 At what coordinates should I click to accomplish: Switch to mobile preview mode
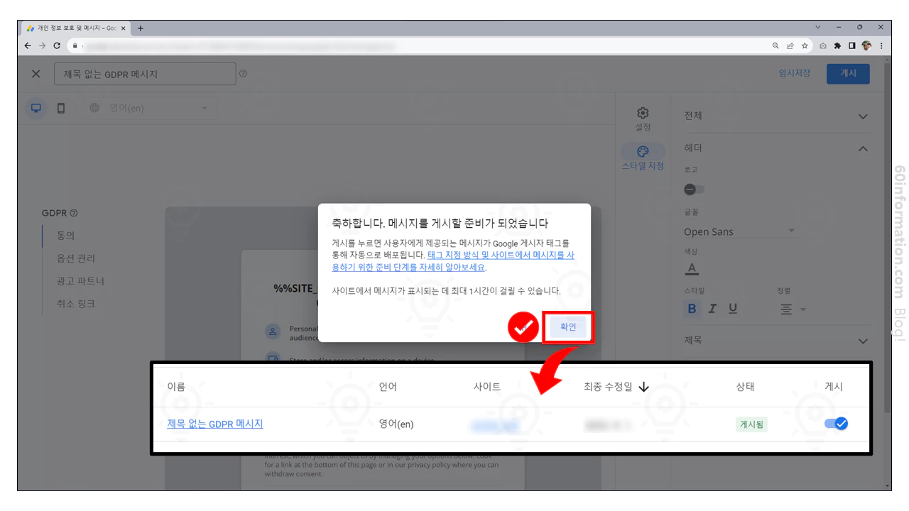click(61, 107)
